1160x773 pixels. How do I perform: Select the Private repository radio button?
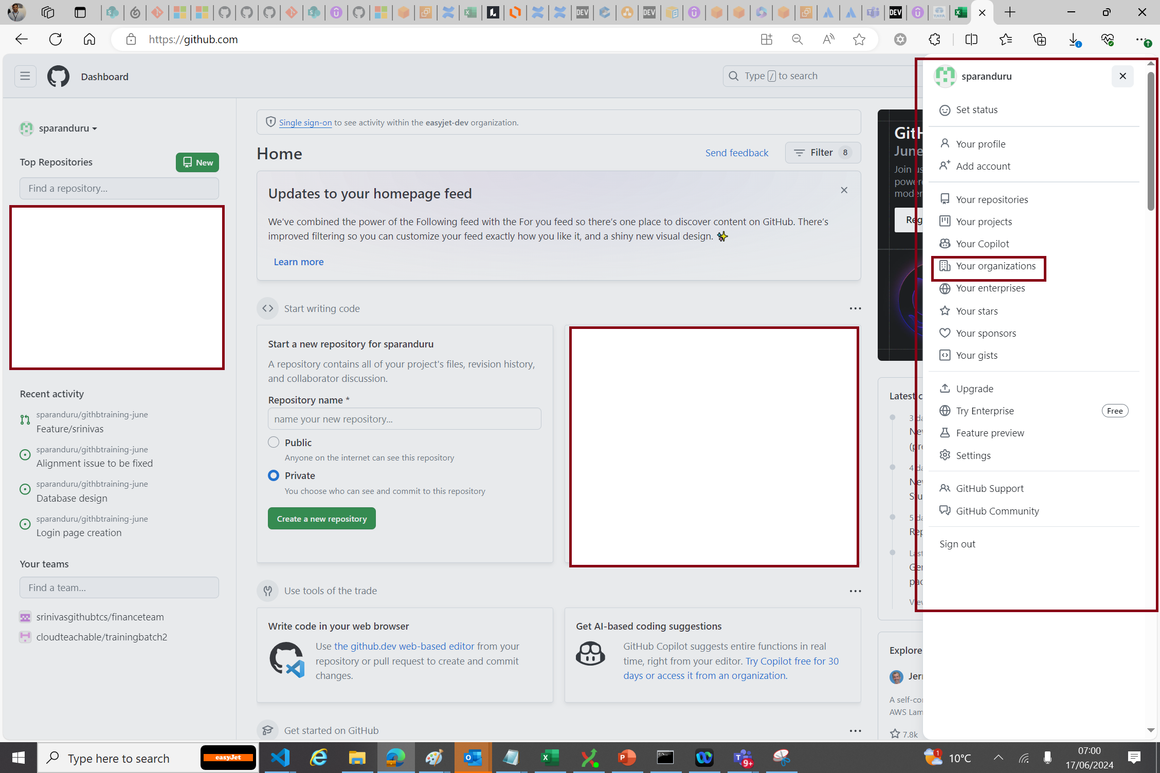(x=274, y=475)
